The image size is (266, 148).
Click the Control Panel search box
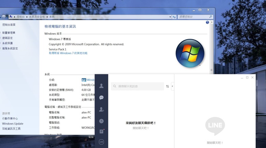click(x=195, y=17)
